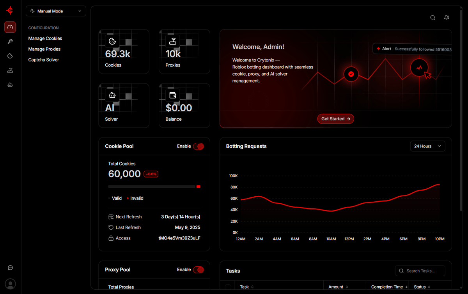
Task: Open the 24 Hours range dropdown
Action: point(427,146)
